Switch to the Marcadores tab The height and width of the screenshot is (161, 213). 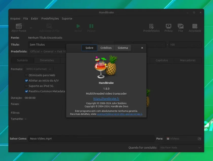[188, 60]
